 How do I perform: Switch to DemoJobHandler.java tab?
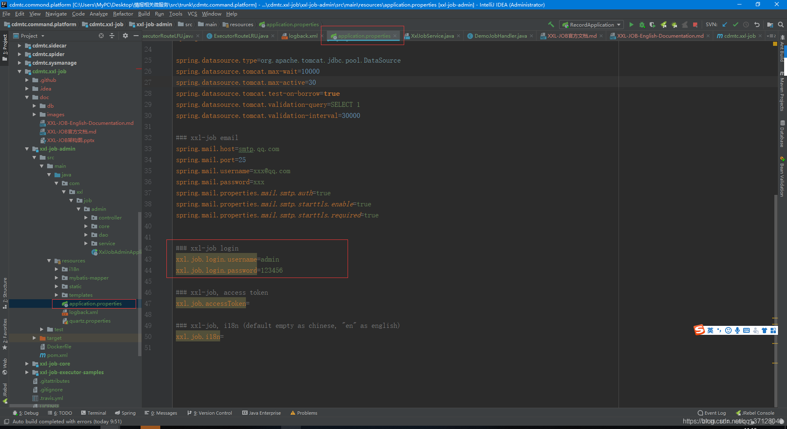(500, 36)
